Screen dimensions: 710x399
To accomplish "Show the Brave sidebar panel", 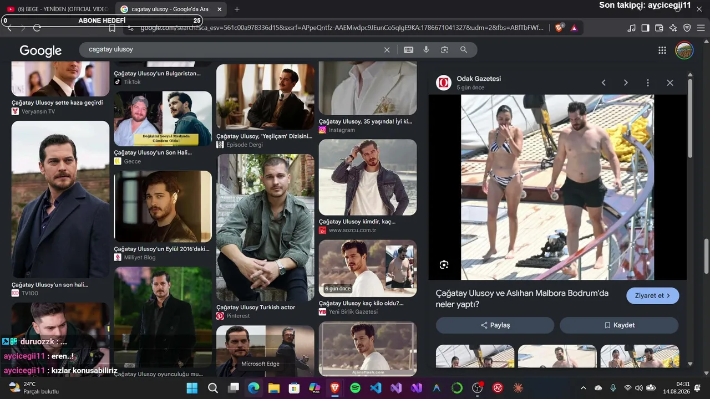I will point(645,28).
